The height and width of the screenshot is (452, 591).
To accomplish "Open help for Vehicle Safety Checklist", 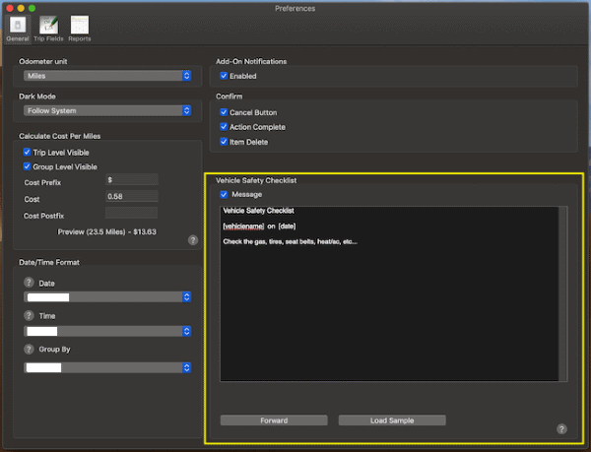I will (561, 429).
